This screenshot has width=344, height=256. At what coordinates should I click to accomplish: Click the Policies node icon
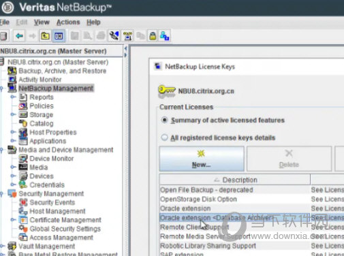(x=23, y=106)
